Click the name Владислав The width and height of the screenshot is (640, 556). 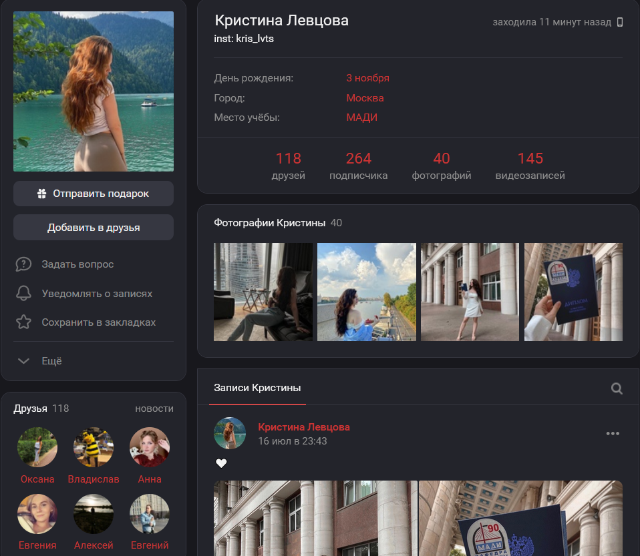click(x=94, y=479)
